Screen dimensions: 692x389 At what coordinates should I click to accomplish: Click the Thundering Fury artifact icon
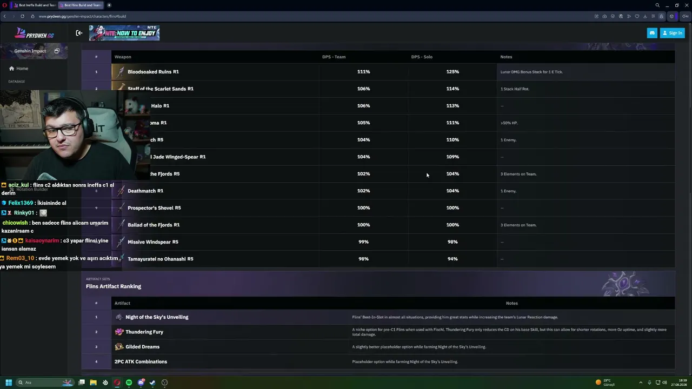coord(119,332)
